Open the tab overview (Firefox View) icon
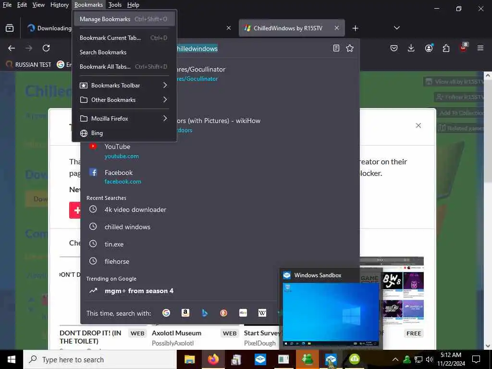 click(10, 28)
